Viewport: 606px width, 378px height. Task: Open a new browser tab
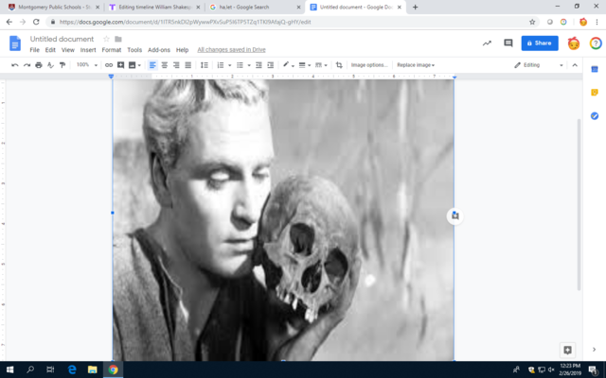pos(415,7)
